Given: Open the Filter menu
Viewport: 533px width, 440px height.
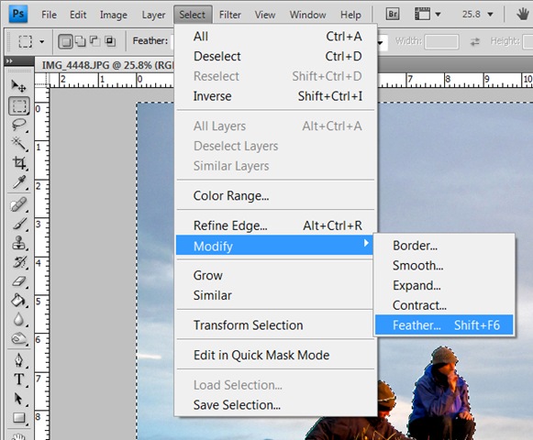Looking at the screenshot, I should [x=229, y=15].
